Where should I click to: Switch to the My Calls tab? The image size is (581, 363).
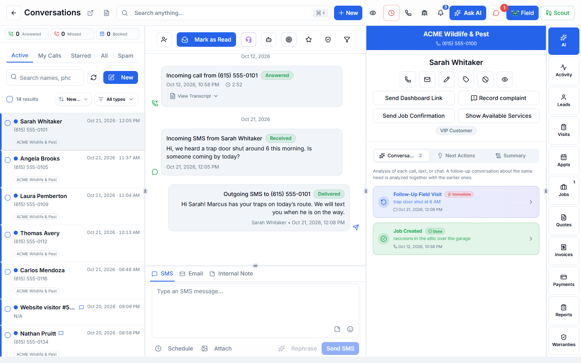coord(50,56)
